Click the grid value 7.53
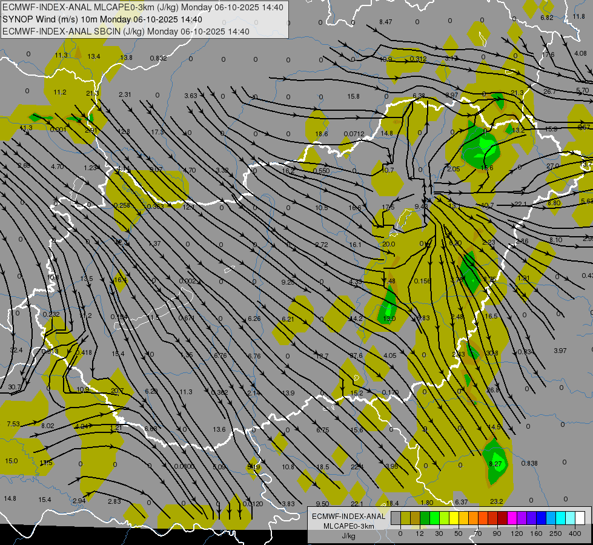 pyautogui.click(x=13, y=424)
